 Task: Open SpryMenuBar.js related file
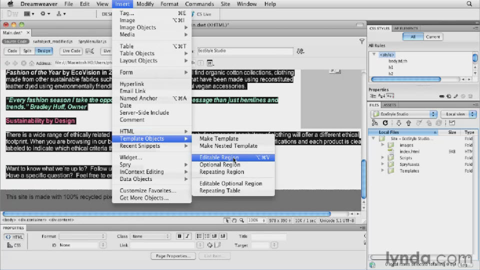tap(92, 41)
